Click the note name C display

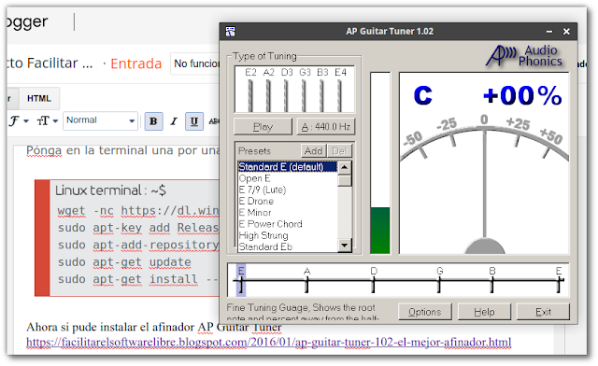click(423, 95)
